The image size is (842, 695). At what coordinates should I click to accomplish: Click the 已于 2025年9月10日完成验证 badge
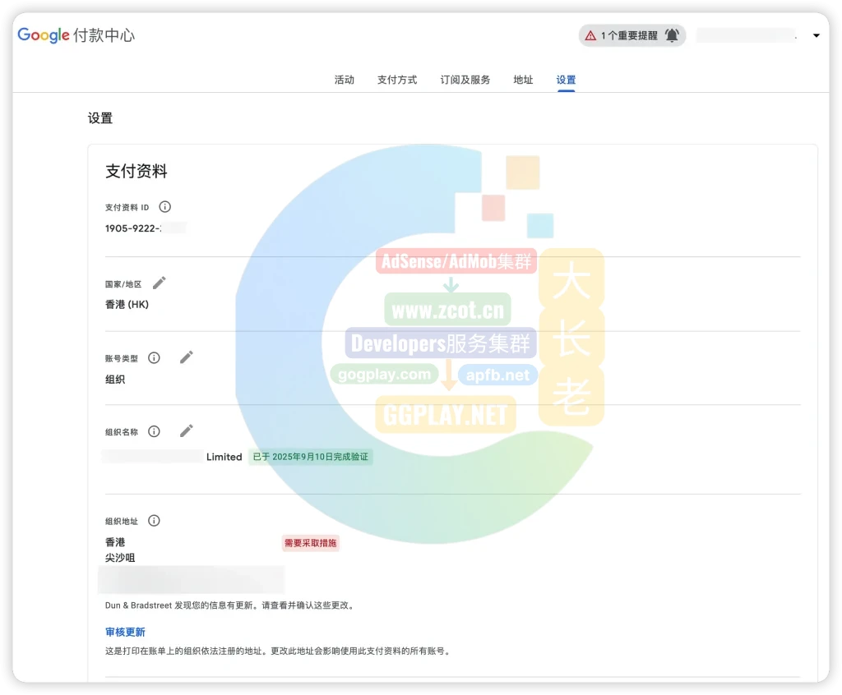click(x=310, y=457)
